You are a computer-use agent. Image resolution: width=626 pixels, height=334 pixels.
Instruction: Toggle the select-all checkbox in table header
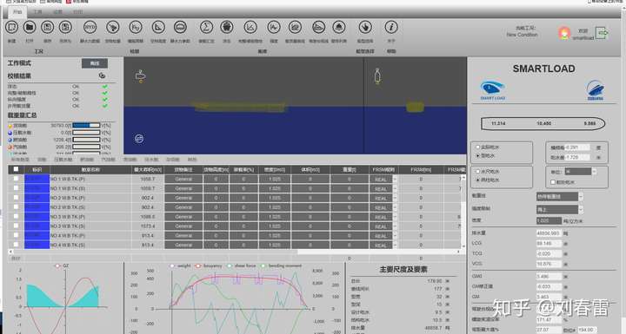pyautogui.click(x=16, y=169)
